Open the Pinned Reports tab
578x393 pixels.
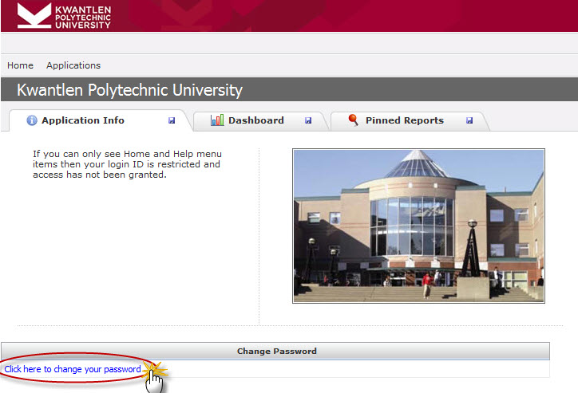click(x=404, y=120)
